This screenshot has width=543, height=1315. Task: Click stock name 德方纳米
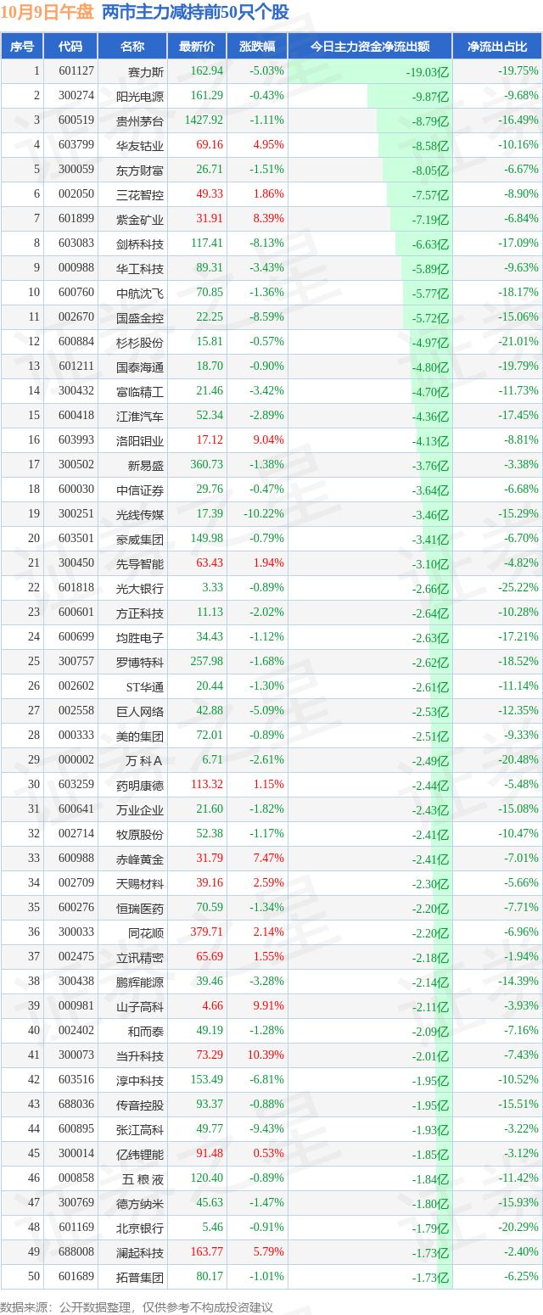(x=139, y=1203)
